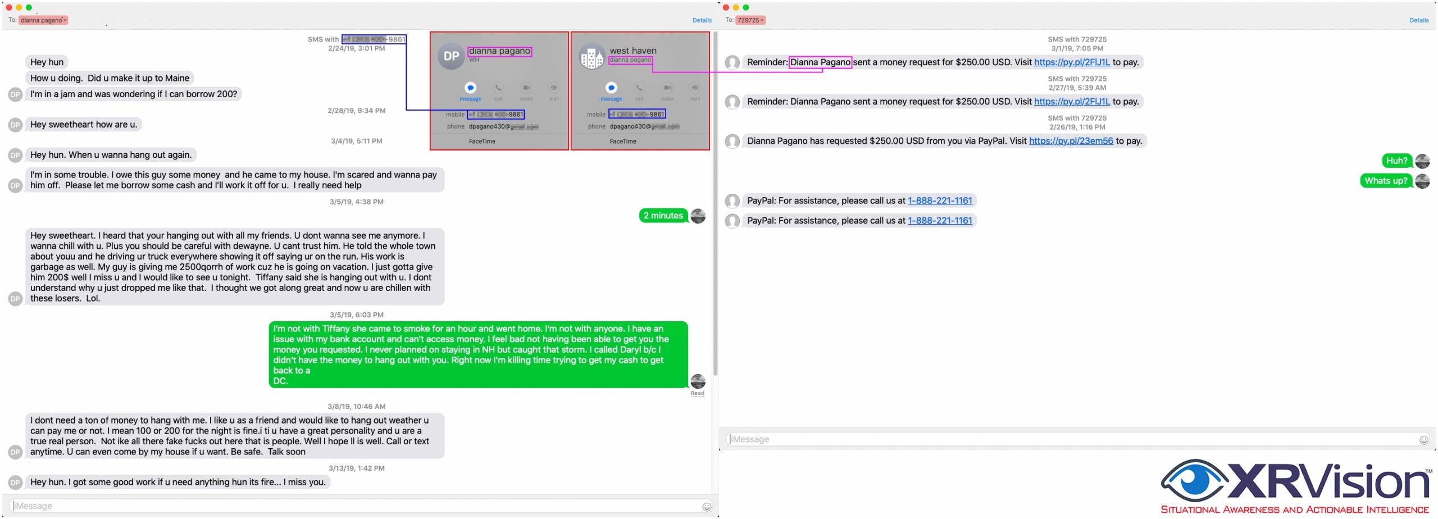Image resolution: width=1438 pixels, height=519 pixels.
Task: Click DP avatar on dianna pagano card
Action: tap(451, 56)
